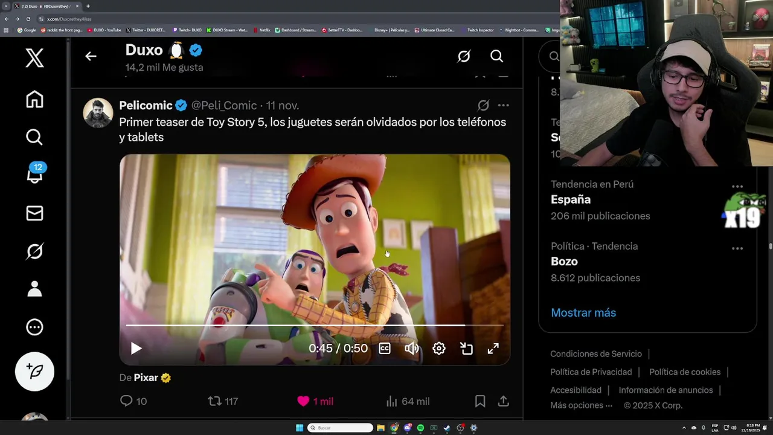Open DUXO - YouTube bookmark
Screen dimensions: 773x435
click(x=104, y=30)
